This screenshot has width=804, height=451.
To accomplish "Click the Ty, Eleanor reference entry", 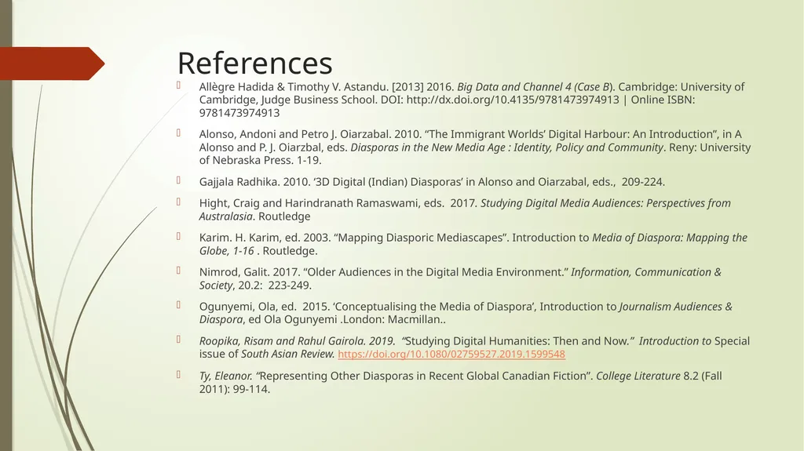I will 460,382.
